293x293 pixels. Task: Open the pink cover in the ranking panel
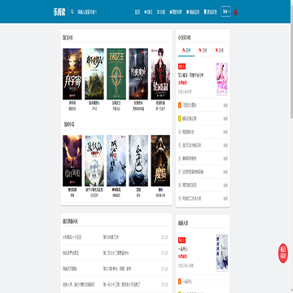click(x=222, y=79)
